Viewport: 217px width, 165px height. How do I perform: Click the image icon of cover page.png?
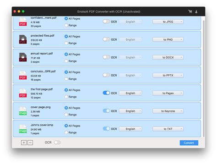pyautogui.click(x=23, y=111)
